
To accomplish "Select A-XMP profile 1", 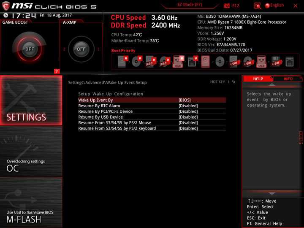I will 98,49.
